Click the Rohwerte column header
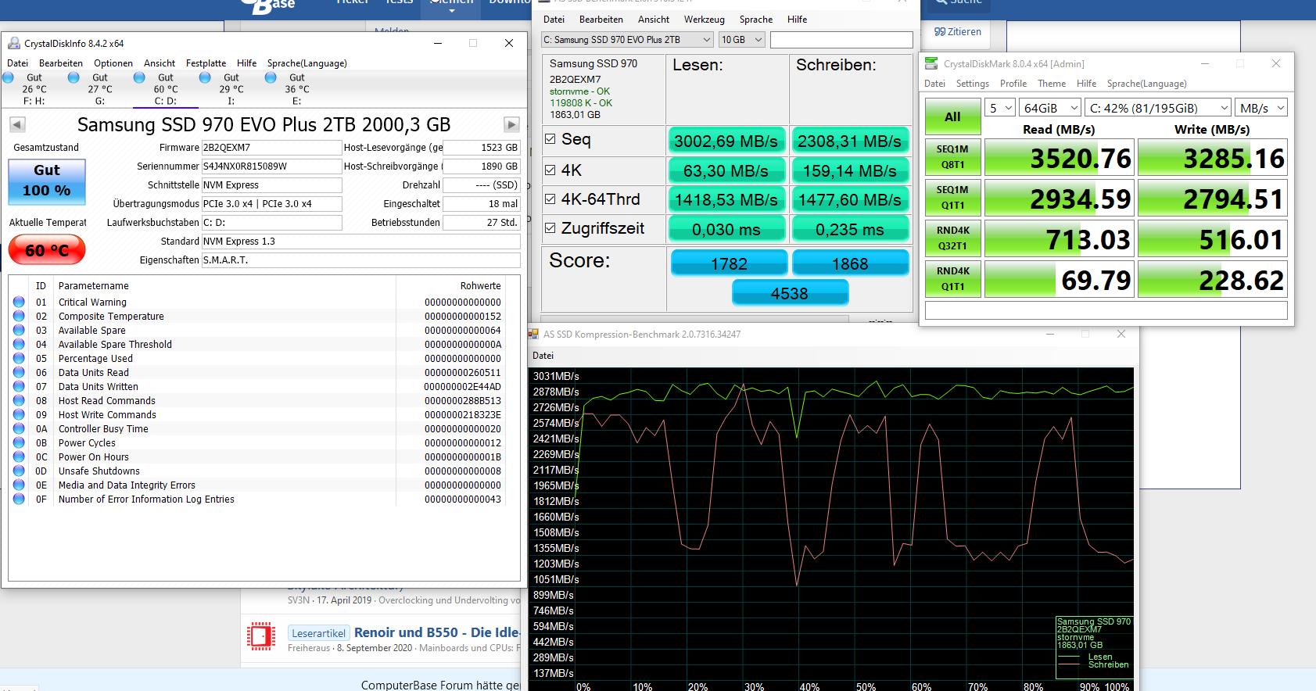Image resolution: width=1316 pixels, height=691 pixels. click(480, 286)
